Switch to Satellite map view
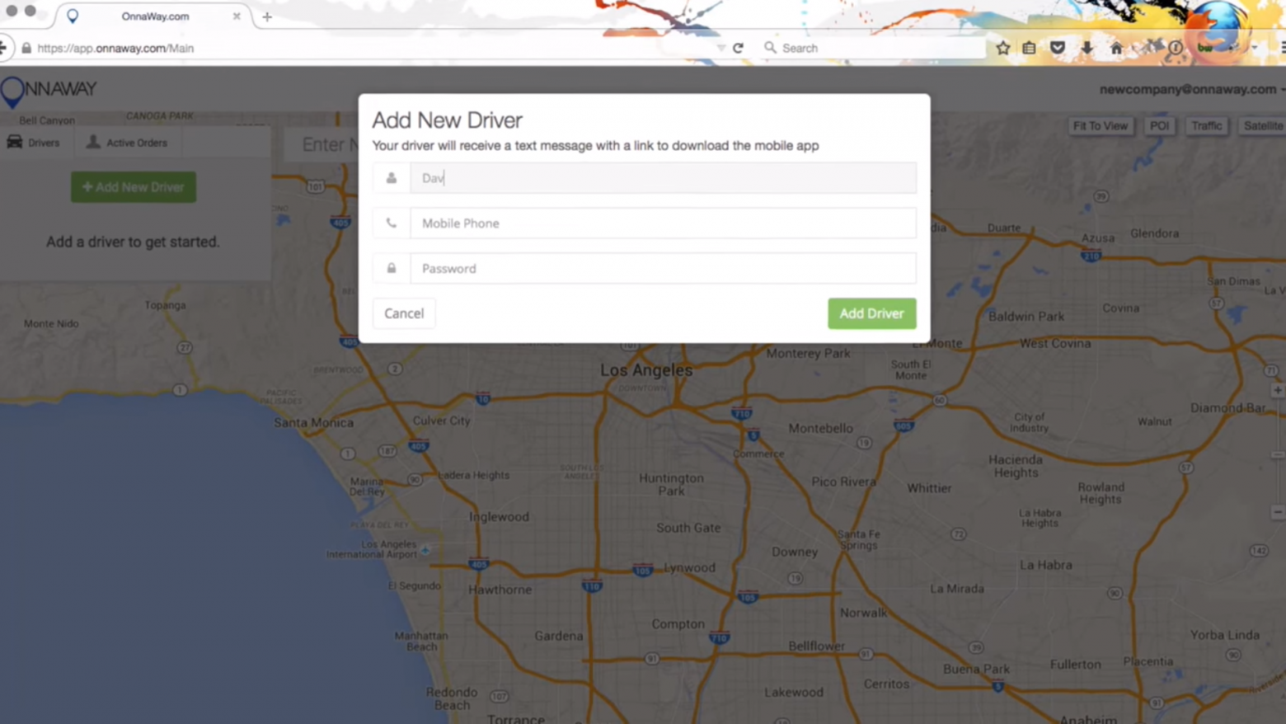This screenshot has width=1286, height=724. point(1262,125)
